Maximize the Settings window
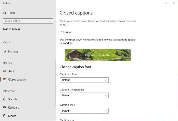Screen dimensions: 178x121 (166, 3)
